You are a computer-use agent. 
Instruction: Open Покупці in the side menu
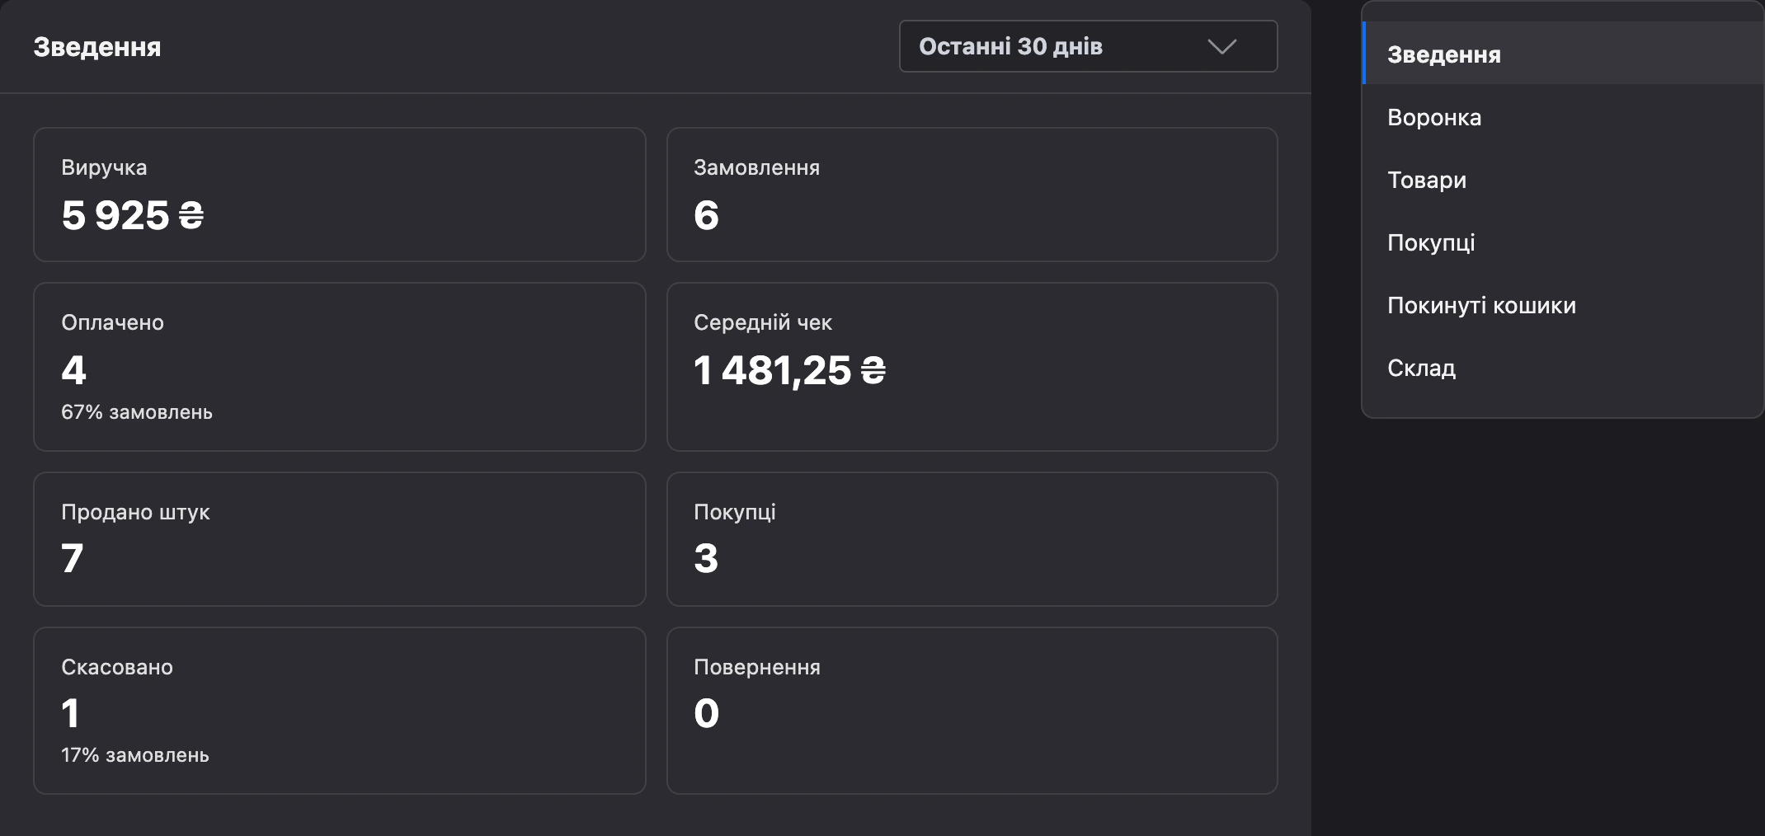point(1563,242)
